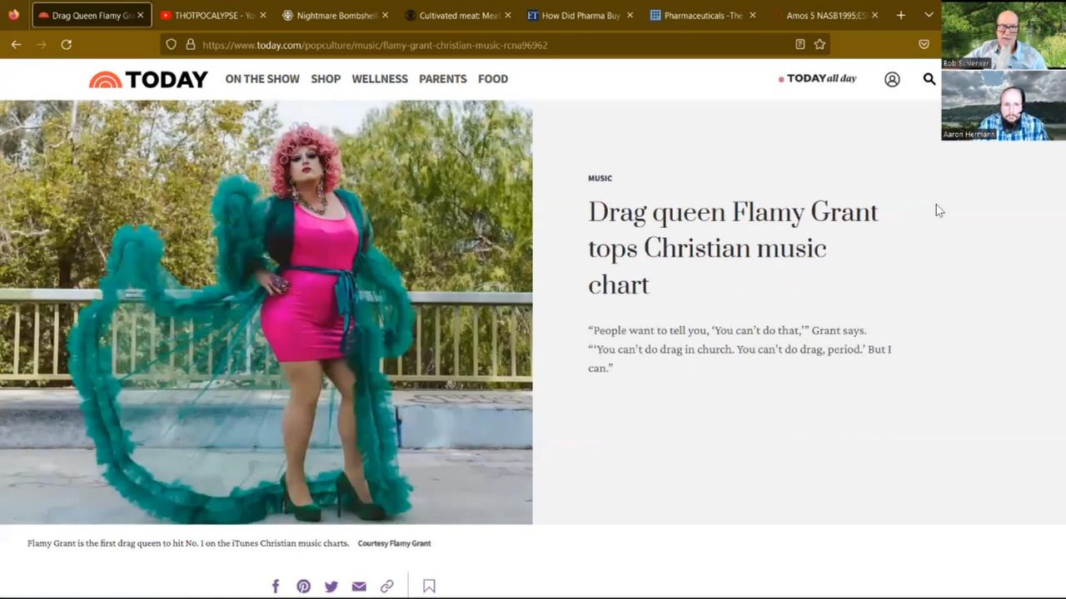
Task: Open the site search magnifier icon
Action: (x=929, y=79)
